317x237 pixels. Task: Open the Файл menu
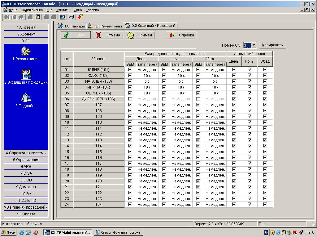point(13,10)
